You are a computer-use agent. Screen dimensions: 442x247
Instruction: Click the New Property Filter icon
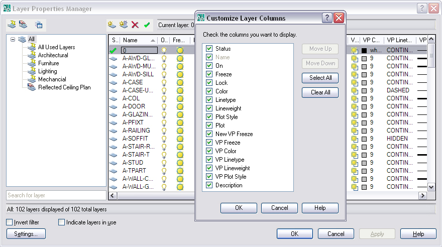pyautogui.click(x=12, y=24)
